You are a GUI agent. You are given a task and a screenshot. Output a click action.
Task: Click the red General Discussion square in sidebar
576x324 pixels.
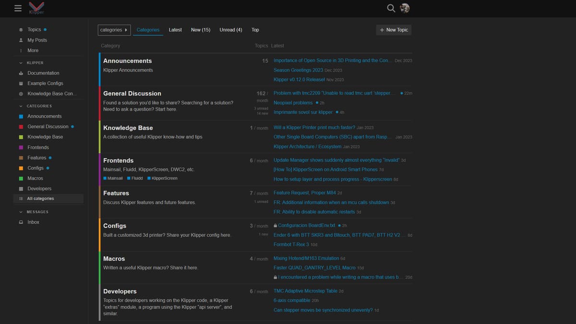tap(21, 127)
